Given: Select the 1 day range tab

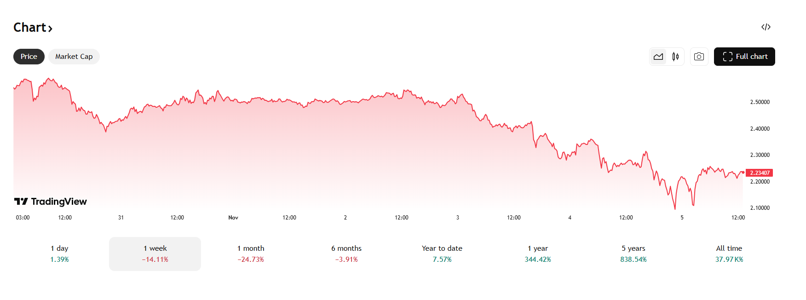Looking at the screenshot, I should (x=59, y=254).
